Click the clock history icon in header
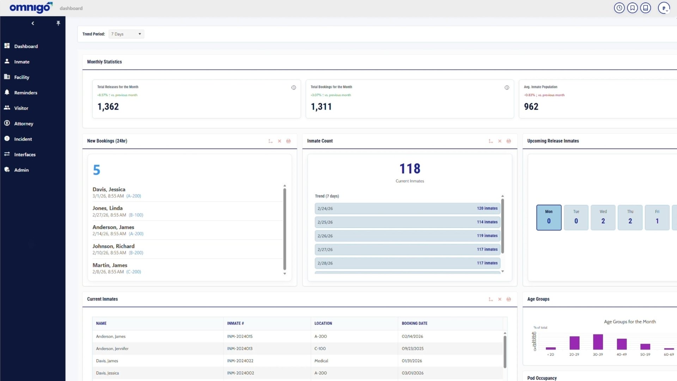 coord(619,8)
